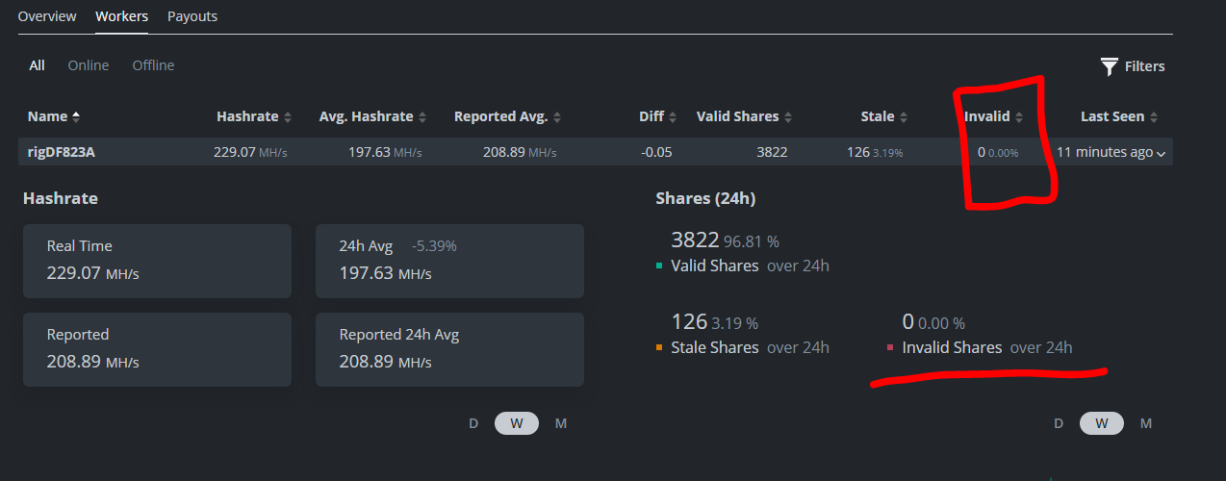Screen dimensions: 1226x481
Task: Select D range for Hashrate chart
Action: coord(473,423)
